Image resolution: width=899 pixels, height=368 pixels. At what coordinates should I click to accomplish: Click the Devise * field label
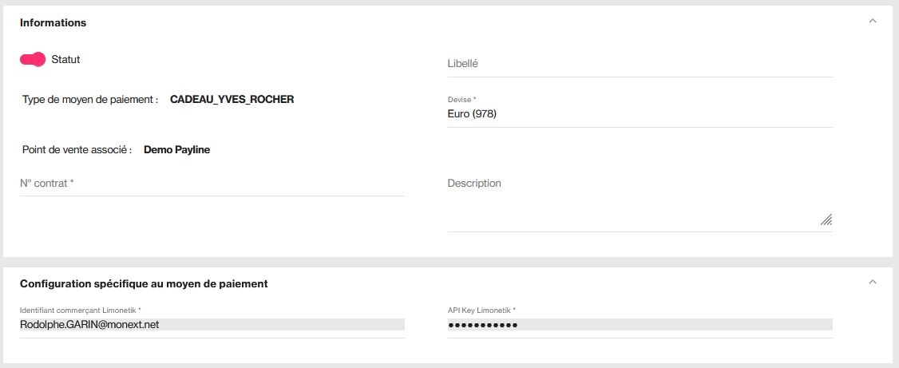(x=462, y=100)
